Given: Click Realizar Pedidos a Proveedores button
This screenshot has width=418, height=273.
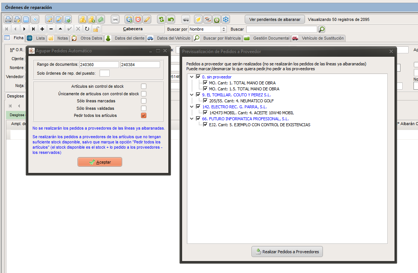Looking at the screenshot, I should click(x=287, y=252).
